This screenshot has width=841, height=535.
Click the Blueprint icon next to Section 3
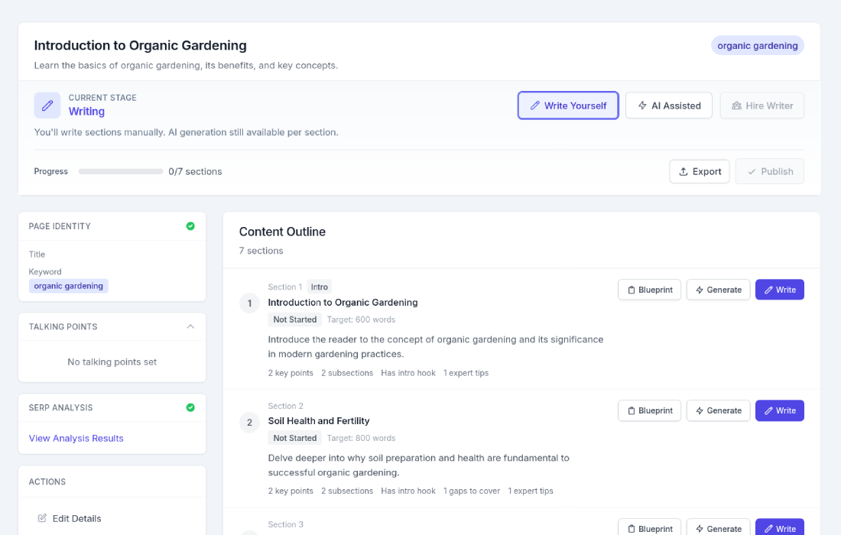click(x=633, y=528)
